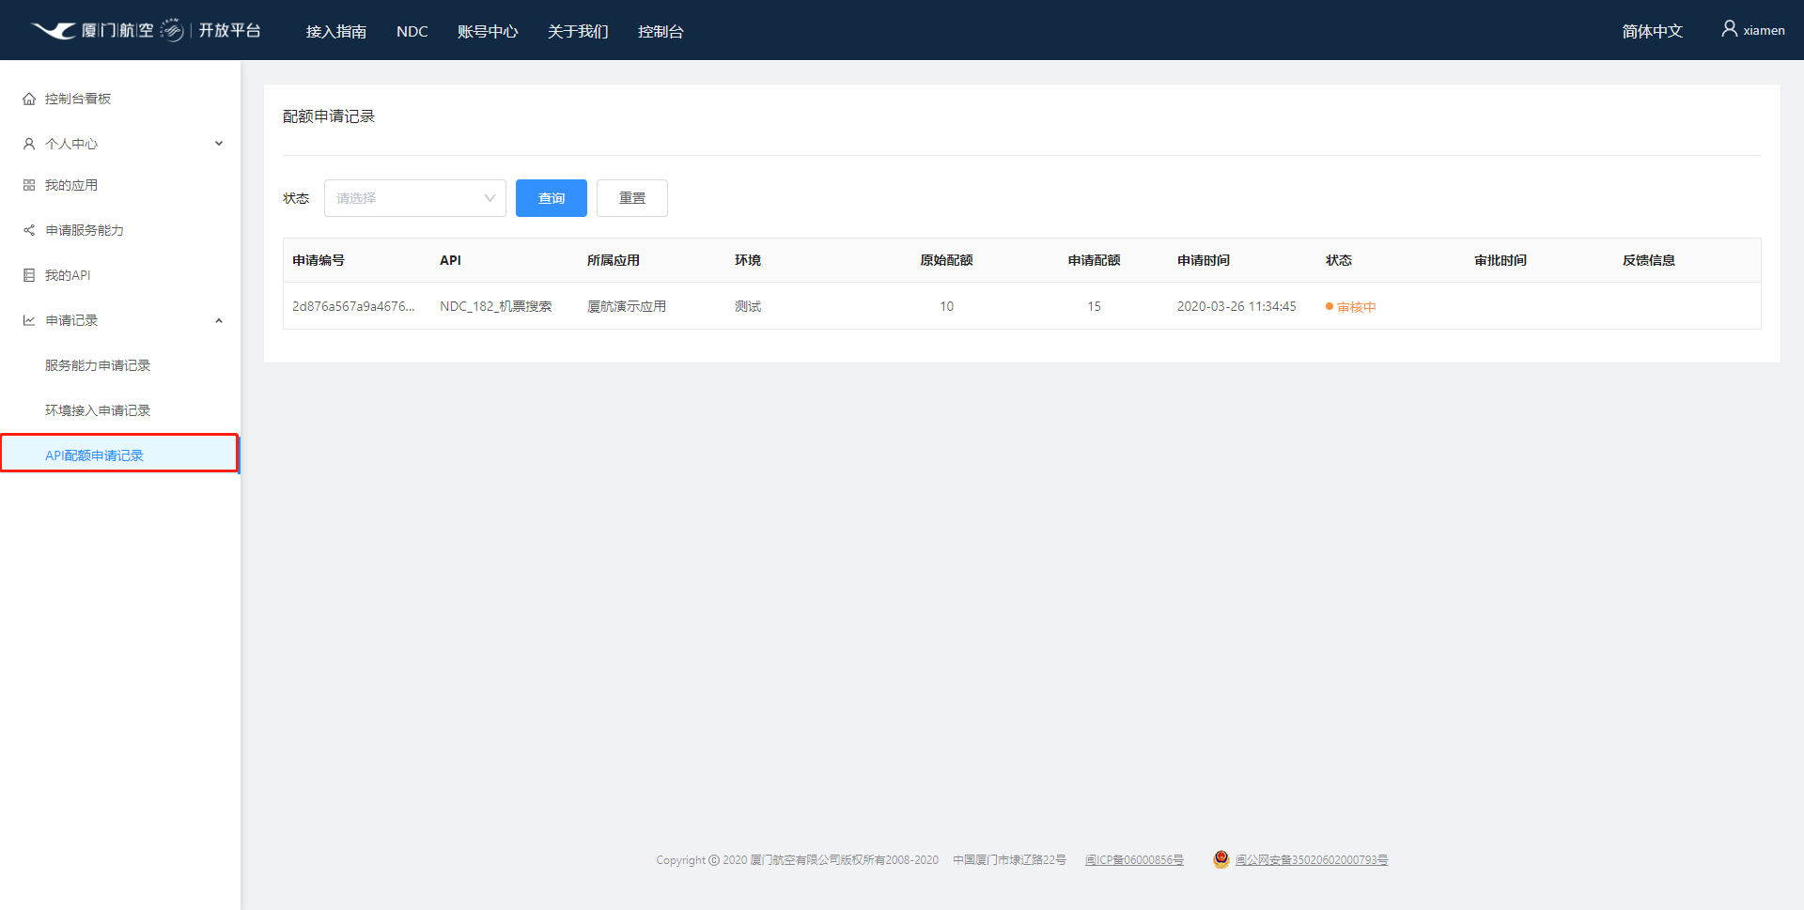Click the police badge icon in footer
The height and width of the screenshot is (910, 1804).
[1221, 859]
